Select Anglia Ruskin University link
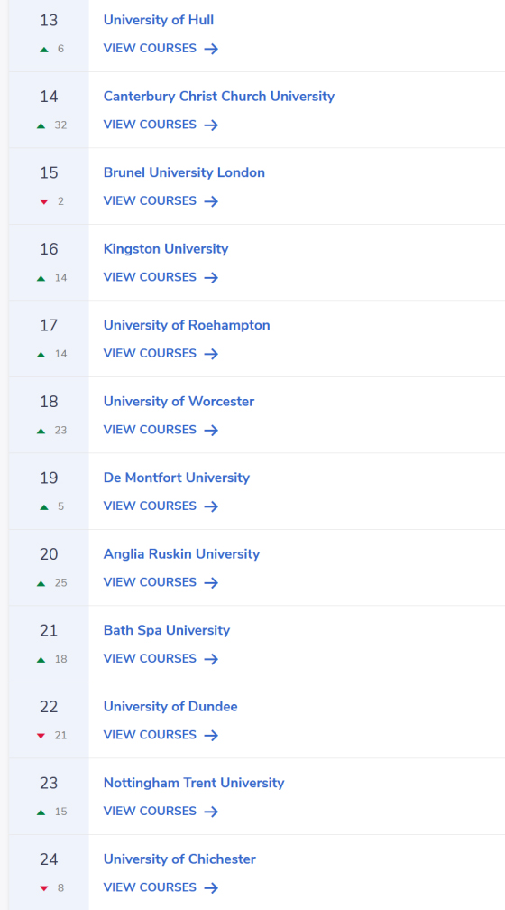The width and height of the screenshot is (505, 910). [181, 554]
